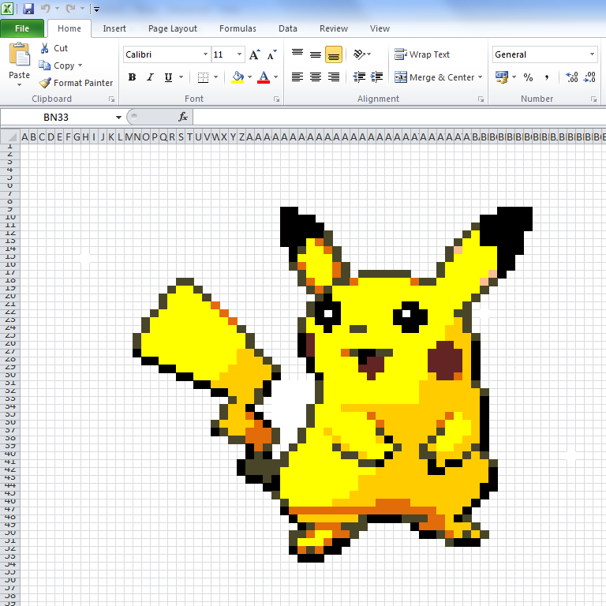Image resolution: width=606 pixels, height=606 pixels.
Task: Expand the General number format dropdown
Action: click(592, 54)
